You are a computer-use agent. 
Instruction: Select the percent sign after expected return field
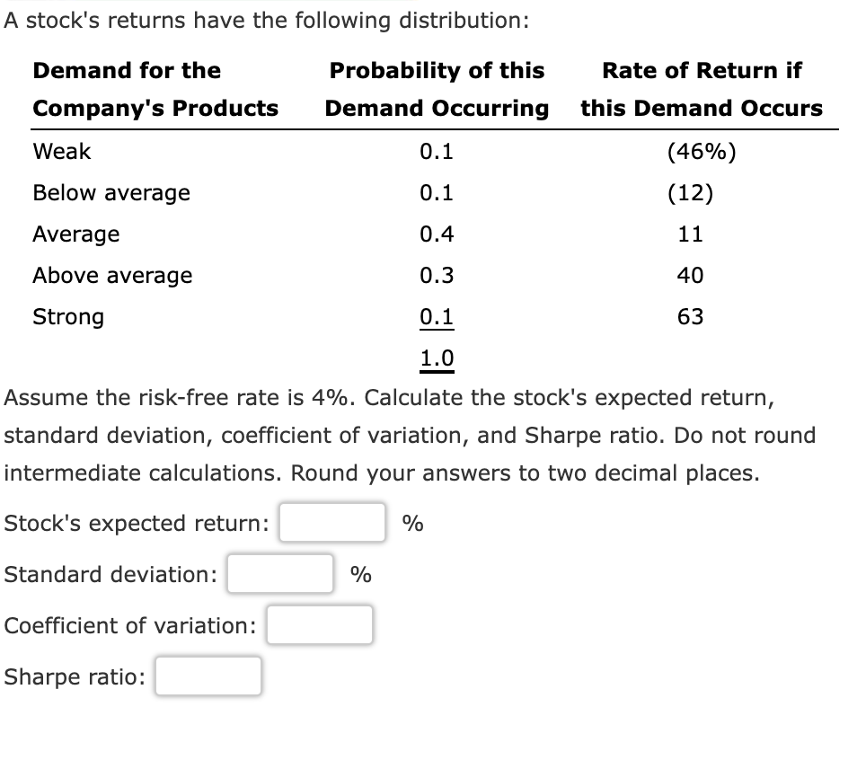click(411, 522)
